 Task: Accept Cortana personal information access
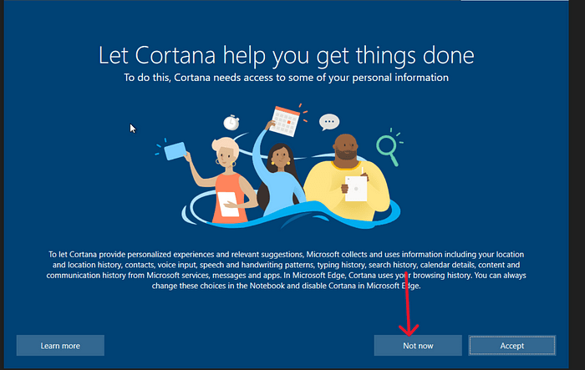[x=511, y=346]
